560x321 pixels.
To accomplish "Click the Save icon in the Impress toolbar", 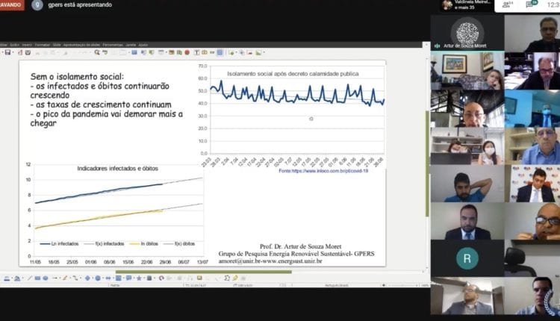I will pyautogui.click(x=7, y=52).
